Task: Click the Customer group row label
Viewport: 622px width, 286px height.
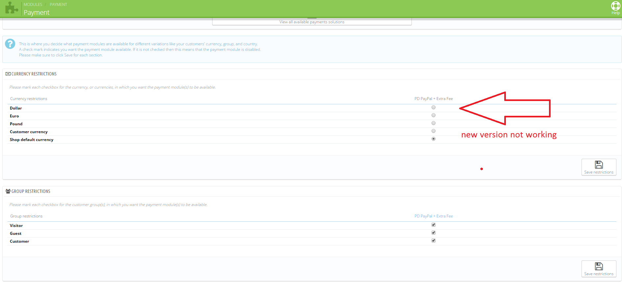Action: click(x=19, y=241)
